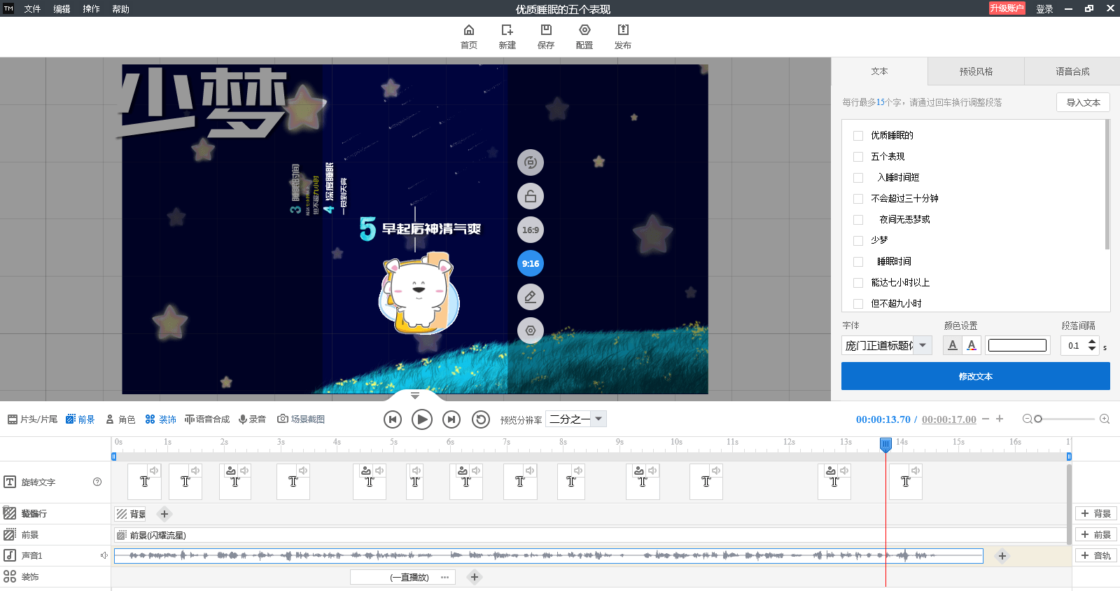1120x591 pixels.
Task: Select the underlined A plain color mode
Action: click(x=953, y=345)
